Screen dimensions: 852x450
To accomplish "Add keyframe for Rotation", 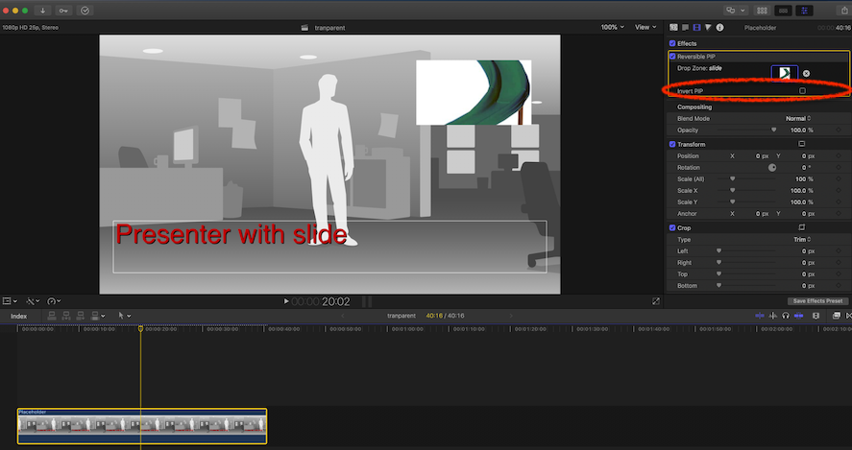I will pyautogui.click(x=839, y=168).
